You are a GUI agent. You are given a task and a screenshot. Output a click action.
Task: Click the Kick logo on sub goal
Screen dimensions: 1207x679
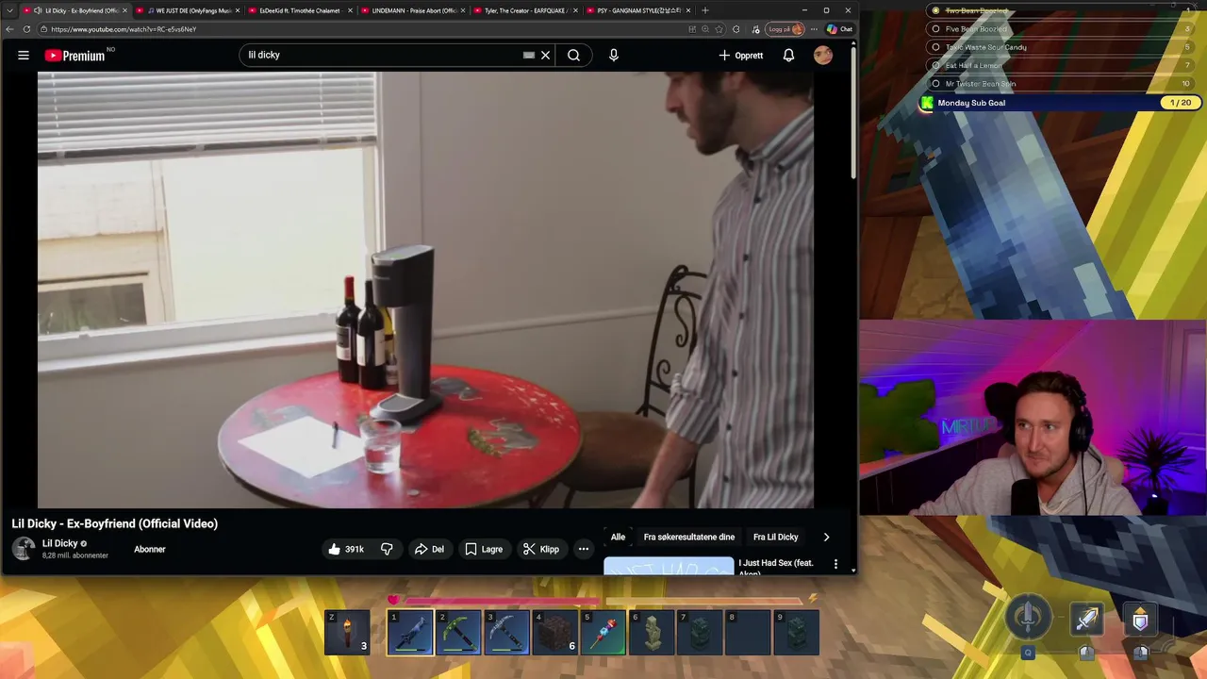point(927,103)
